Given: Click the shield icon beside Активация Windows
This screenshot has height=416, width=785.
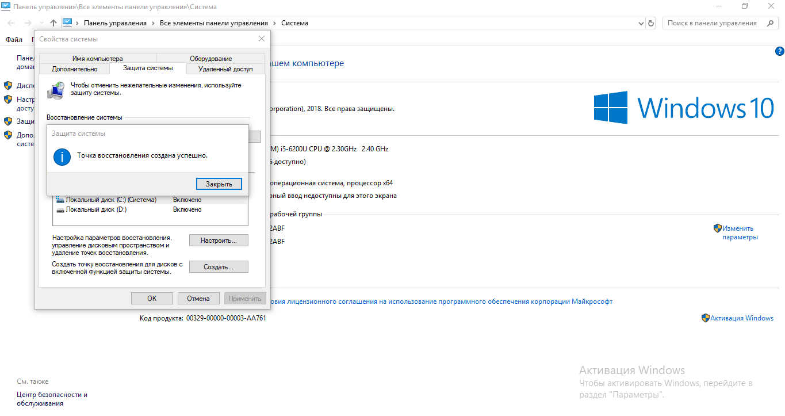Looking at the screenshot, I should 706,318.
